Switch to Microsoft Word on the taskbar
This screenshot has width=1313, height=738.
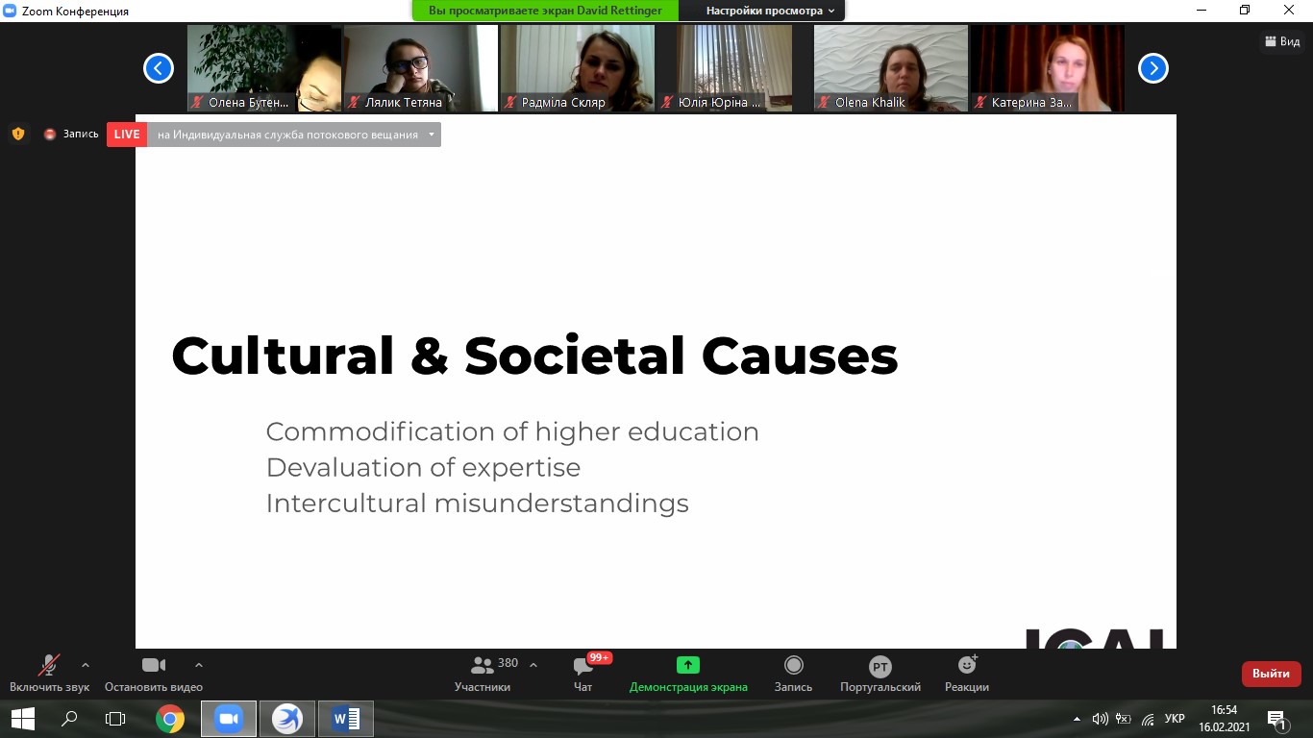click(x=346, y=719)
